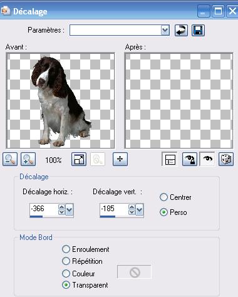Screen dimensions: 238x297
Task: Click the Décalage vert. value field
Action: [114, 209]
